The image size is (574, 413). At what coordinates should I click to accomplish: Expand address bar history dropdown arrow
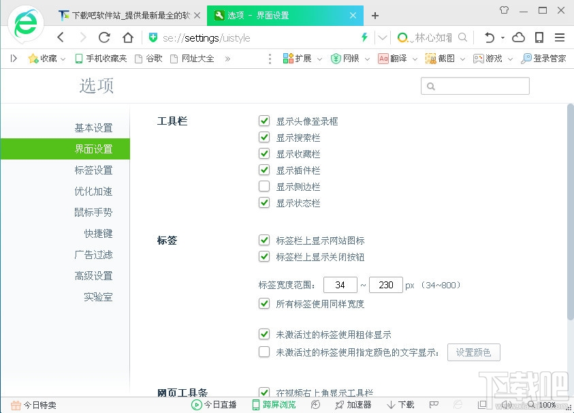pos(382,37)
